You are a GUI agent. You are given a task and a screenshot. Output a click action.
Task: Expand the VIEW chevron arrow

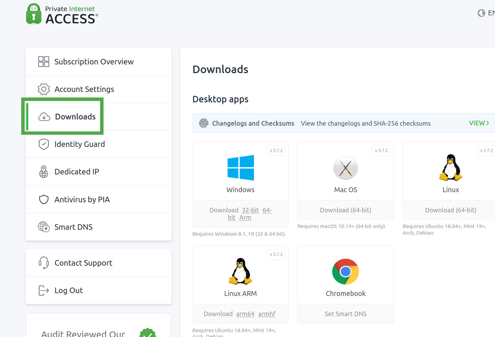[x=488, y=123]
